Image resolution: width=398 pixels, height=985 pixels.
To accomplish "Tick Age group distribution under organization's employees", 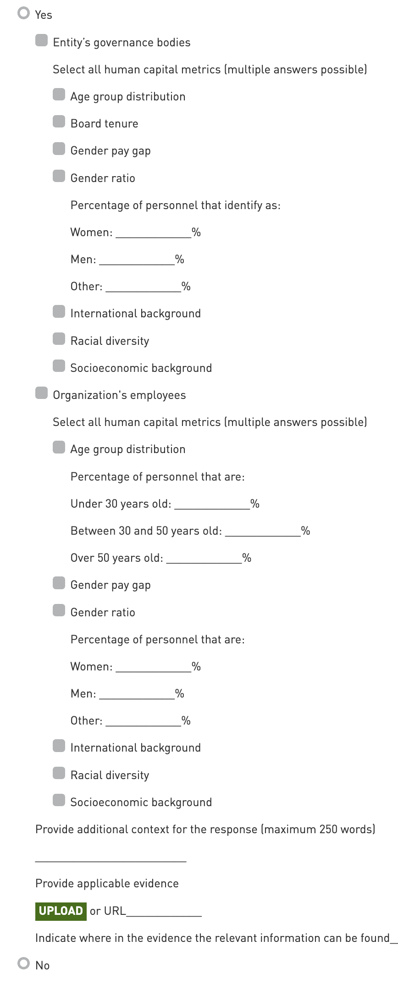I will (59, 447).
